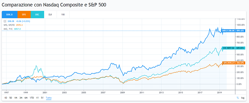
Task: Click the 2003 time axis label
Action: coord(64,92)
